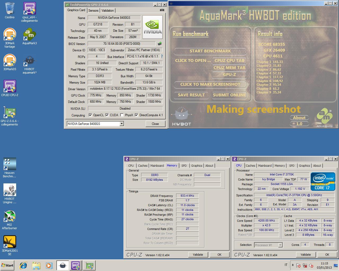
Task: Open the CPUID CPU-Z desktop icon
Action: [10, 88]
